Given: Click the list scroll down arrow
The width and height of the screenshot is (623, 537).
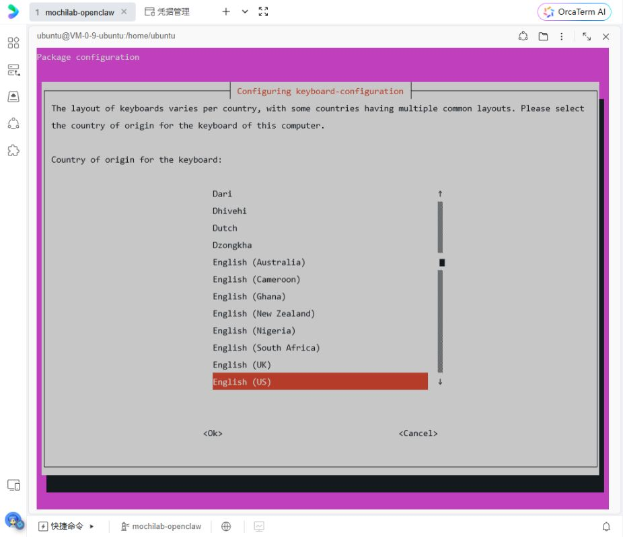Looking at the screenshot, I should coord(440,382).
